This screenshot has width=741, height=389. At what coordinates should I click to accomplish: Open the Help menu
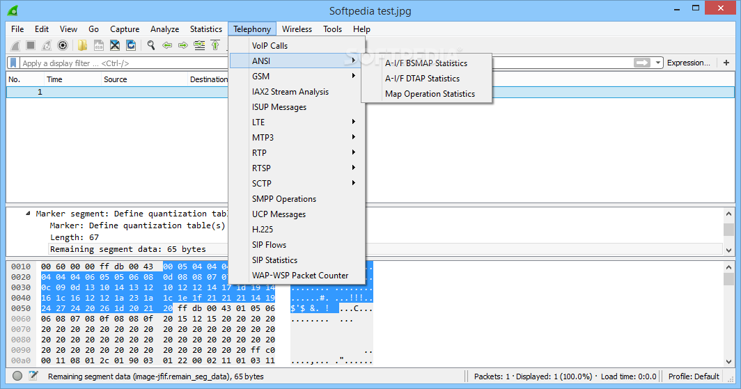361,29
